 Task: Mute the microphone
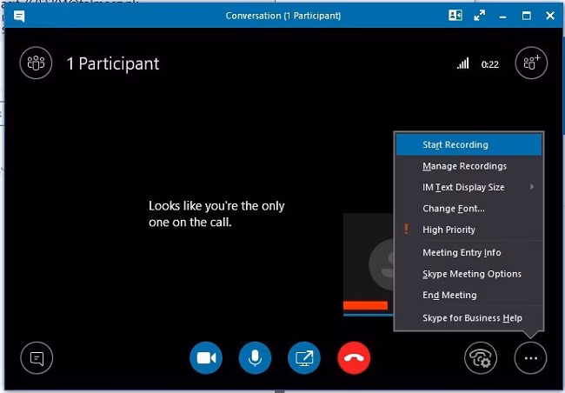[x=255, y=357]
